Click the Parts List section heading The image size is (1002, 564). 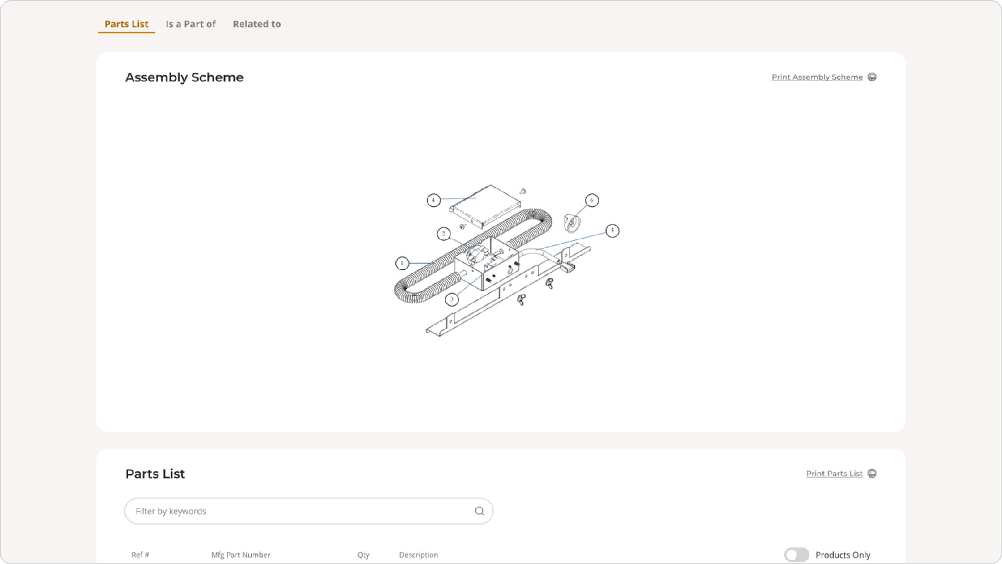(155, 474)
